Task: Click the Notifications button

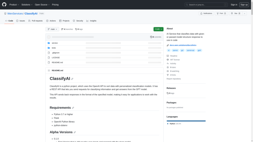Action: pos(206,13)
